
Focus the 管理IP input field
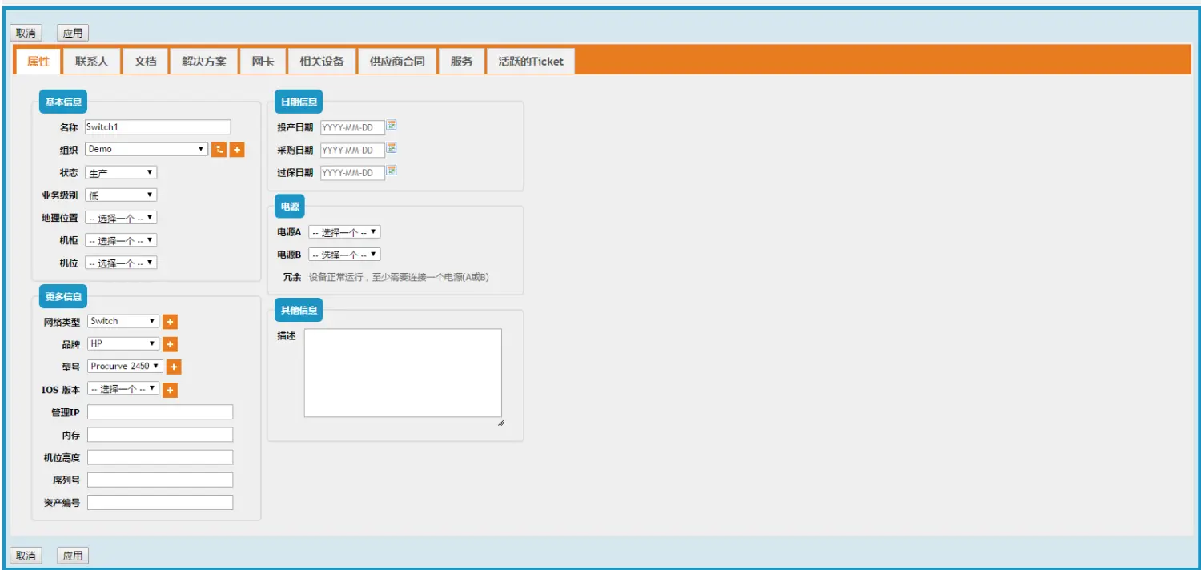(x=160, y=411)
